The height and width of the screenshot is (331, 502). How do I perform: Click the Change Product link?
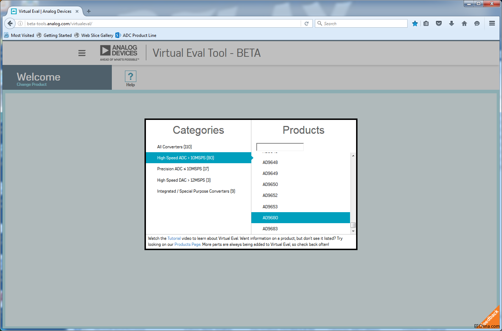(32, 84)
